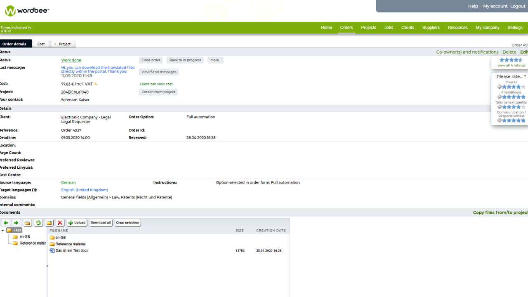Click the English (United Kingdom) target language

[x=85, y=190]
